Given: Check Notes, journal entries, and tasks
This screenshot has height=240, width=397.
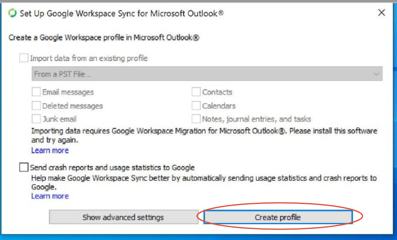Looking at the screenshot, I should click(196, 119).
